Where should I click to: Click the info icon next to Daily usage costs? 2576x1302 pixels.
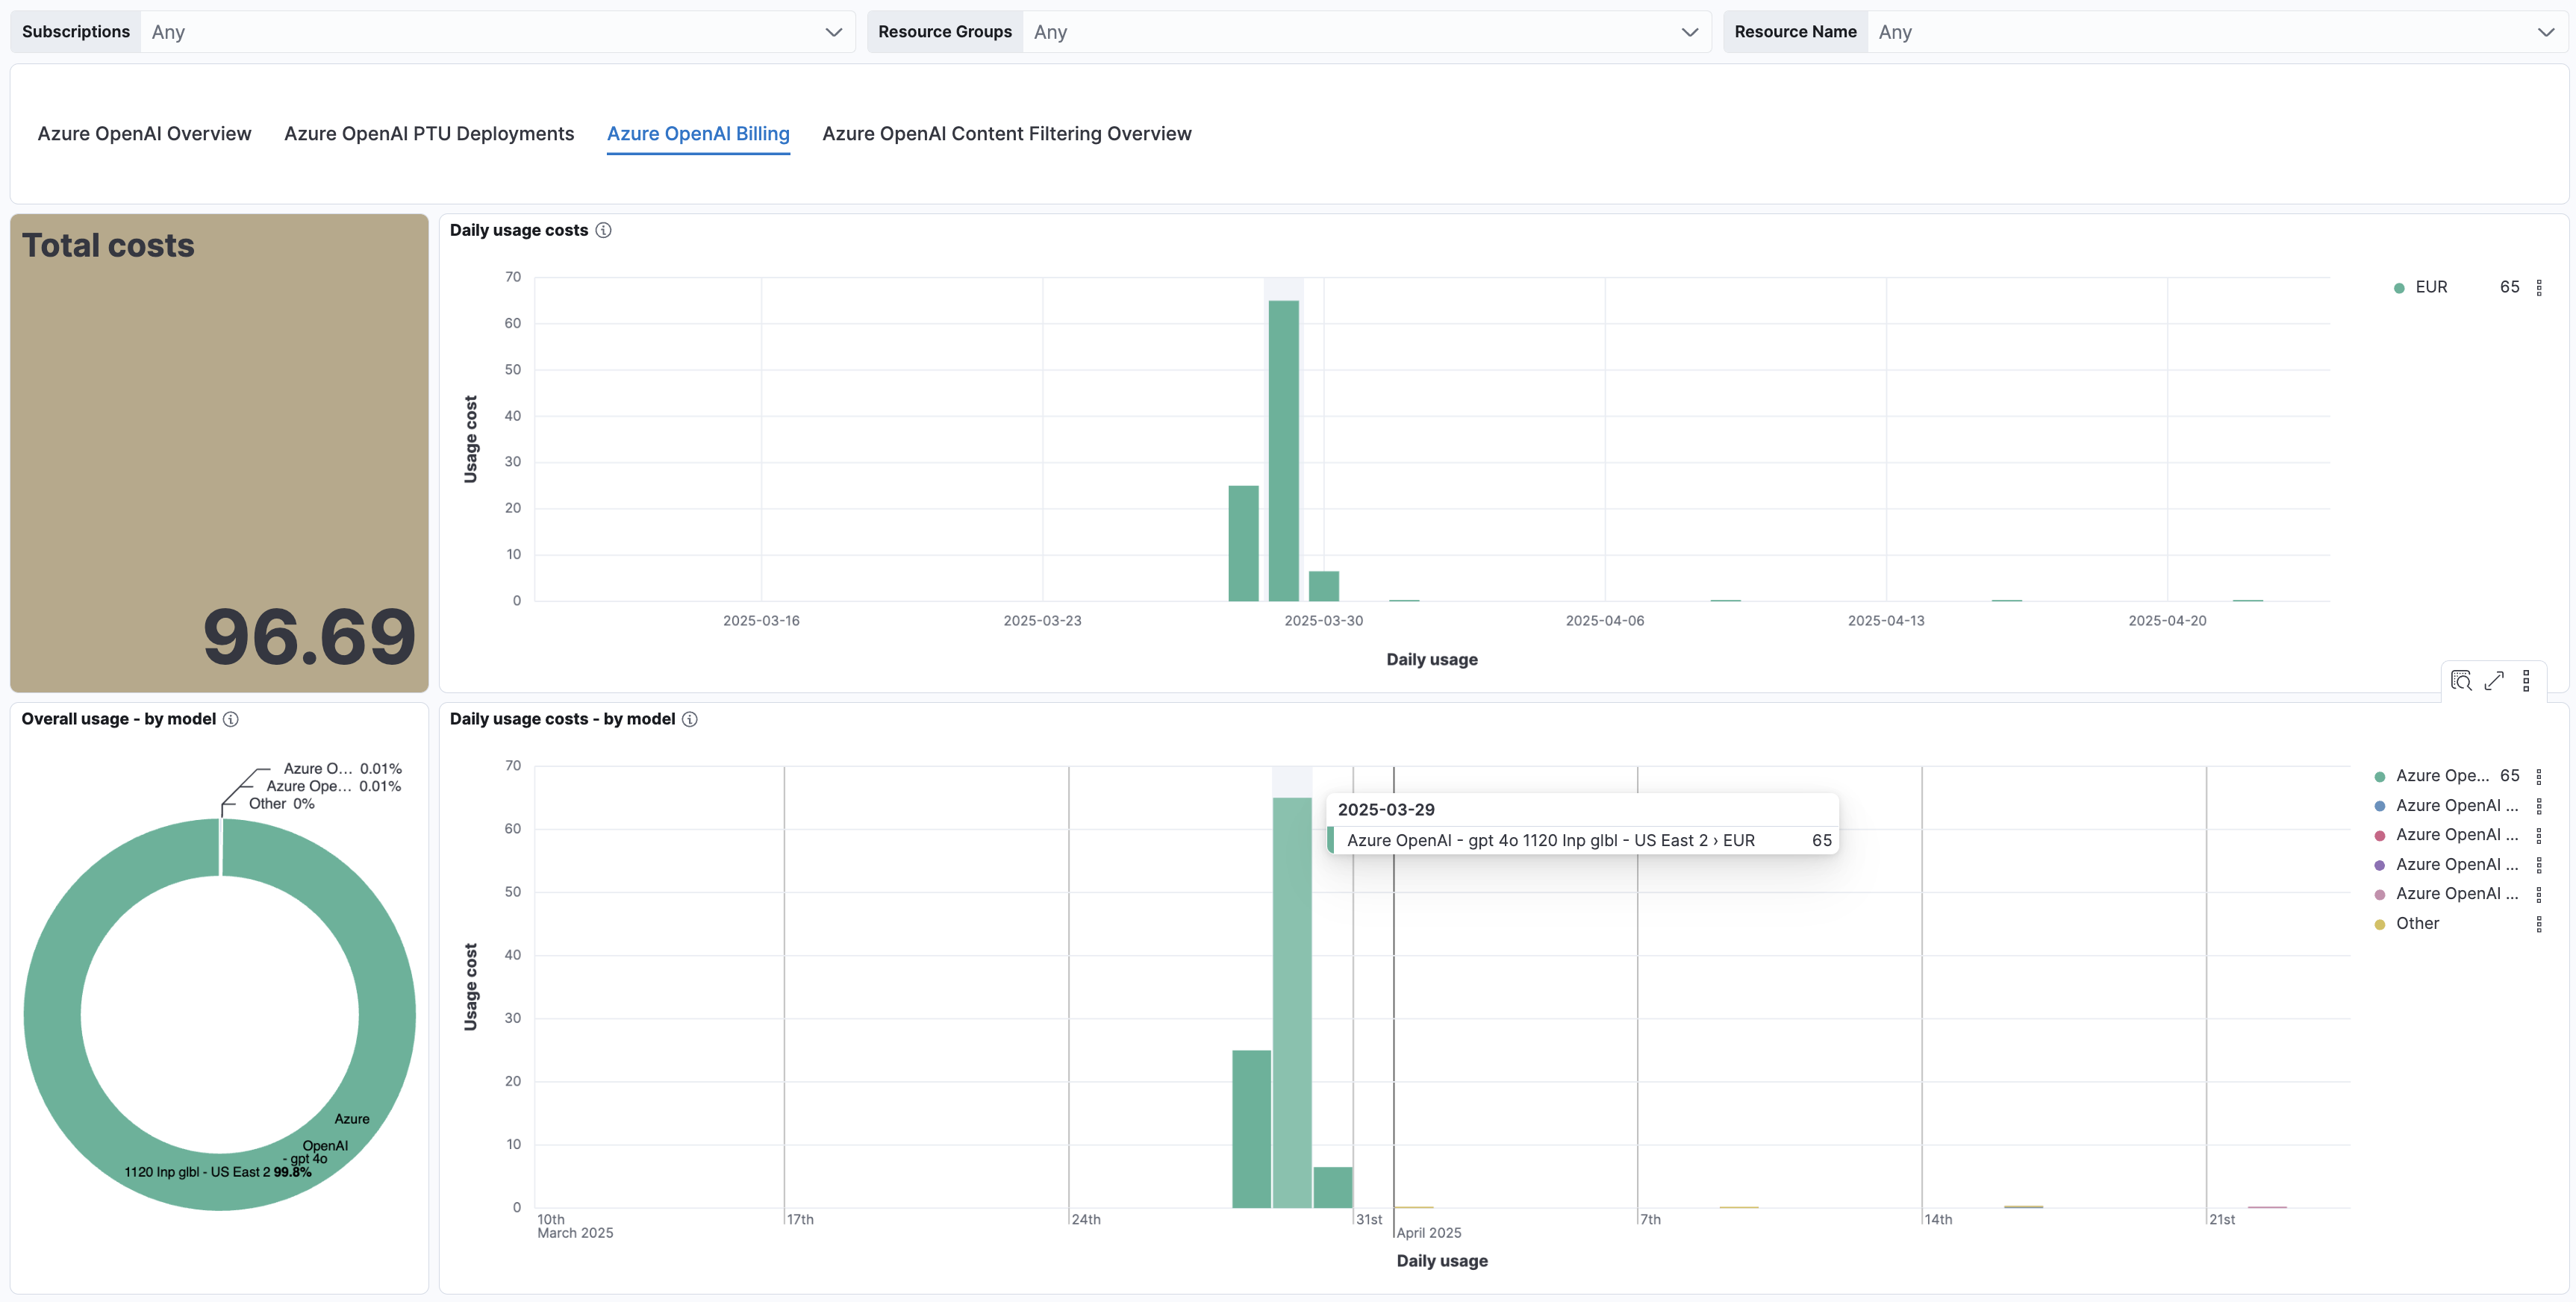[603, 230]
